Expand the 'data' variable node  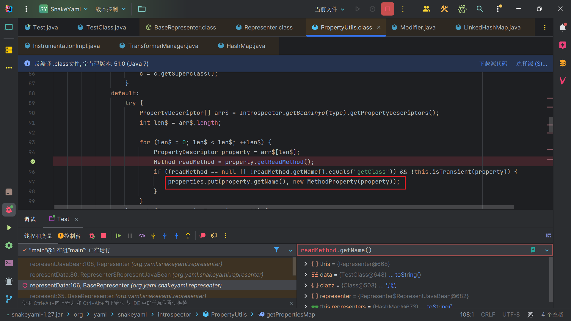306,275
